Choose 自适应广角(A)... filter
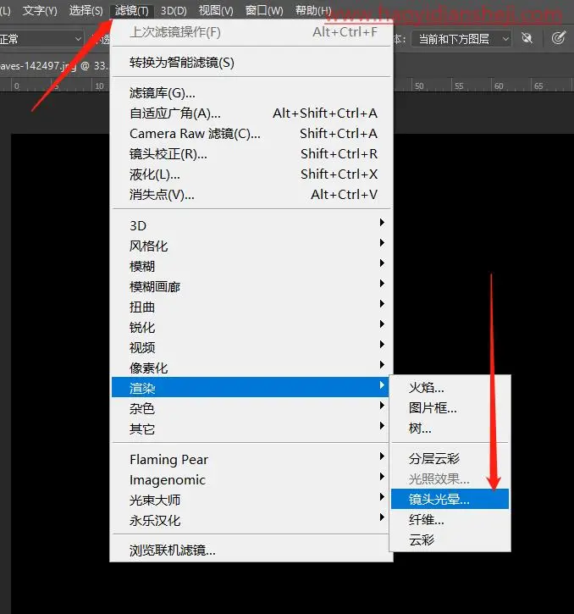Screen dimensions: 574x614 (x=251, y=113)
